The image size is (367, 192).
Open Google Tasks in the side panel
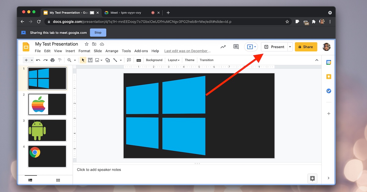point(328,90)
